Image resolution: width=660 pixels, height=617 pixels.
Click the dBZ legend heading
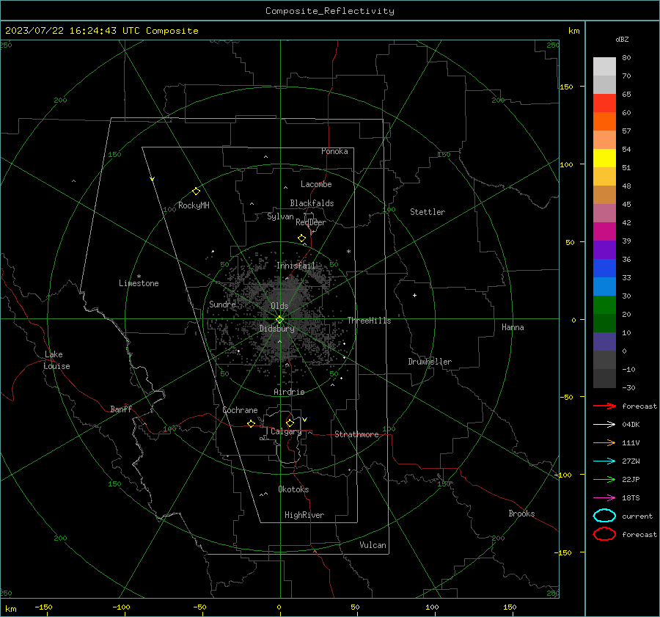point(622,39)
